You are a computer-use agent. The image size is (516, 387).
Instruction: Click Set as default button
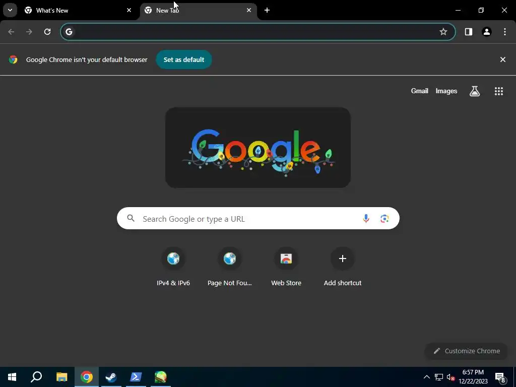[183, 59]
